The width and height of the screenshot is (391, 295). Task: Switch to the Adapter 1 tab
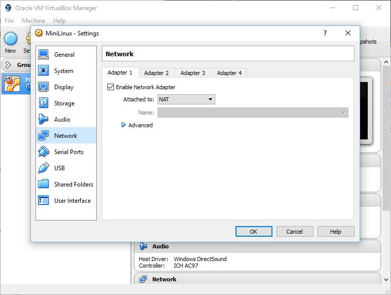coord(120,72)
